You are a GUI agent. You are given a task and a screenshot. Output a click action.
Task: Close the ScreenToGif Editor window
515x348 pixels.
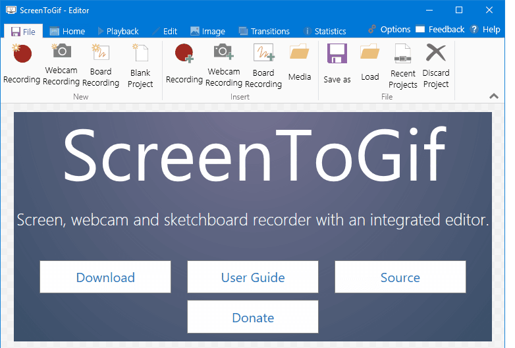point(489,10)
